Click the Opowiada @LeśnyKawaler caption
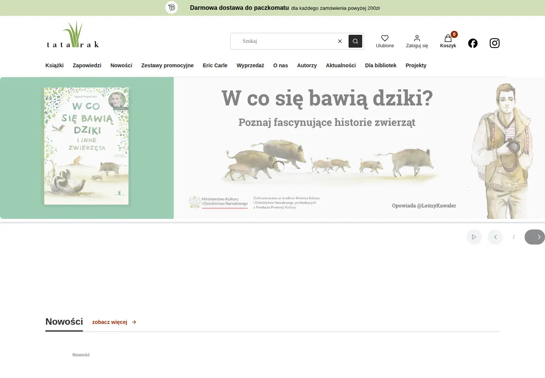The height and width of the screenshot is (378, 545). tap(424, 206)
